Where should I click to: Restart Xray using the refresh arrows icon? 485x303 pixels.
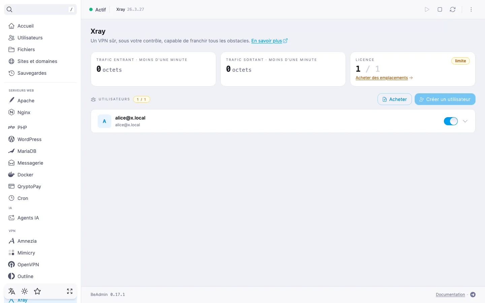pyautogui.click(x=453, y=9)
